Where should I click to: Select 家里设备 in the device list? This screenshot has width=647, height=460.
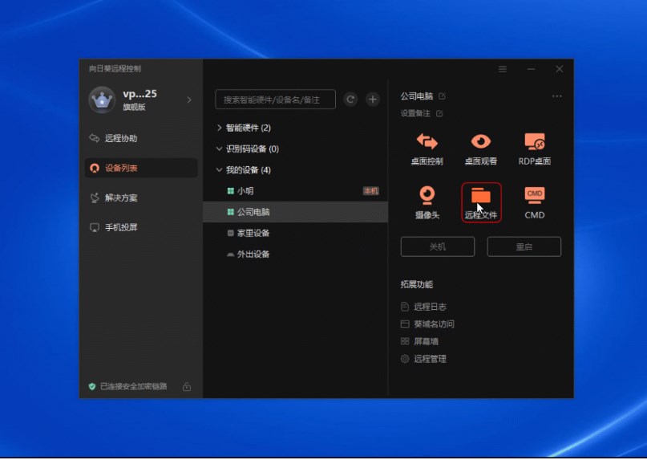(x=253, y=233)
